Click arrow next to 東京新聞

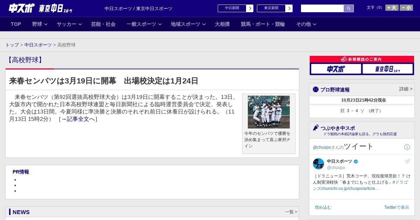[x=289, y=8]
